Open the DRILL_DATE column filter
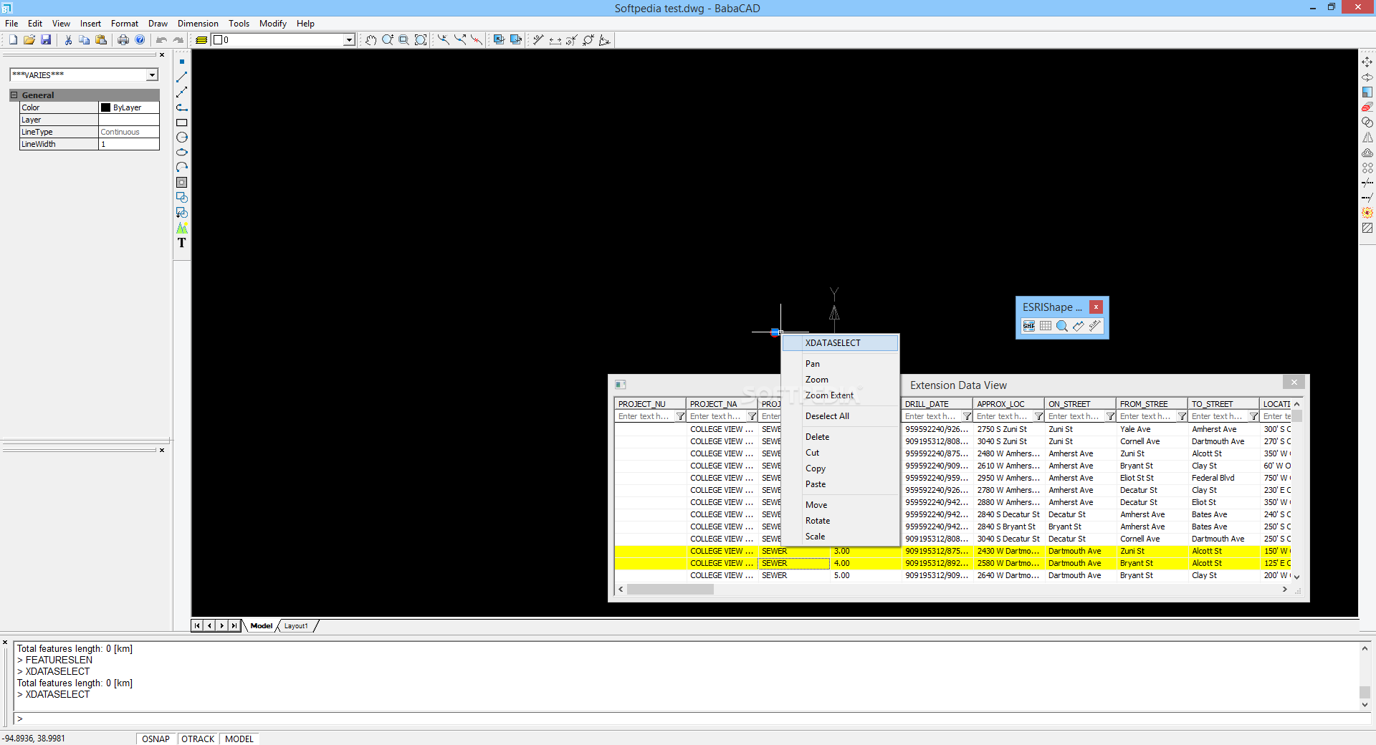Viewport: 1376px width, 745px height. (x=967, y=416)
